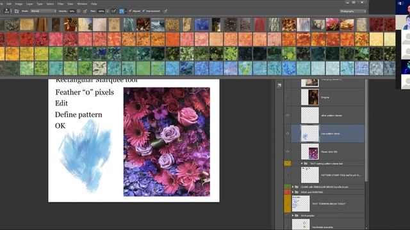
Task: Toggle visibility of TEXT making pattern stamp group
Action: (288, 164)
